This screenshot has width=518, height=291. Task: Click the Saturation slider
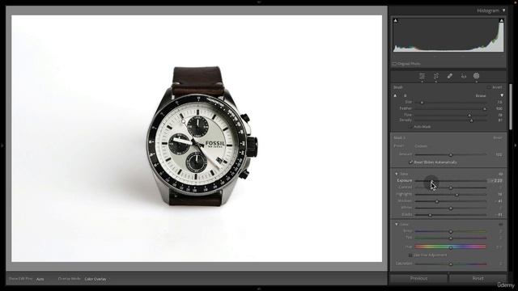pos(450,264)
